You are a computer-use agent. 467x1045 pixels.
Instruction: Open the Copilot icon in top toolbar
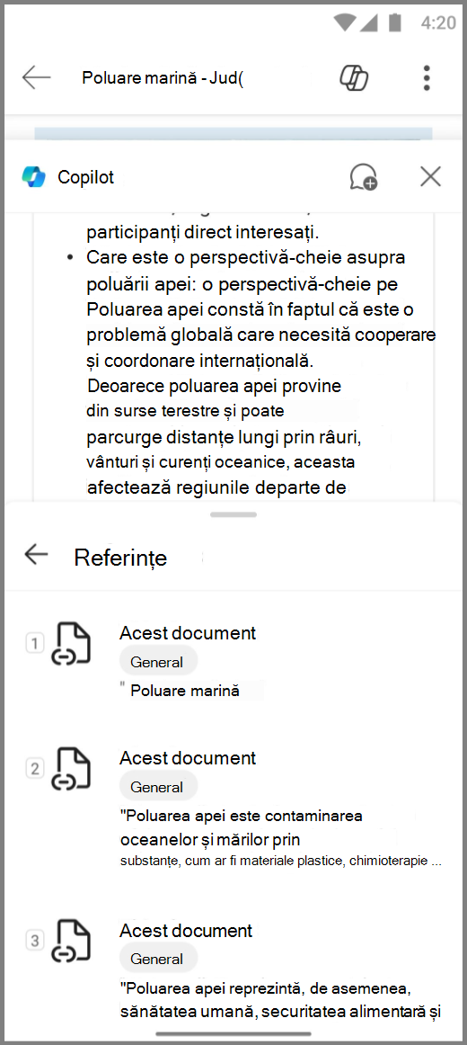point(354,78)
